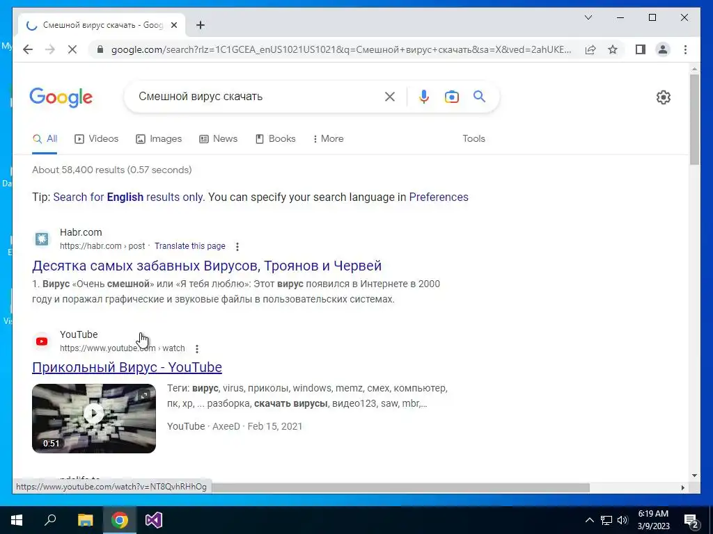
Task: Open network status tray icon
Action: coord(606,520)
